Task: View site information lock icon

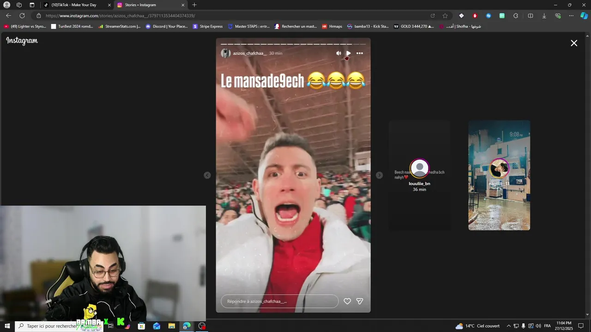Action: click(x=39, y=16)
